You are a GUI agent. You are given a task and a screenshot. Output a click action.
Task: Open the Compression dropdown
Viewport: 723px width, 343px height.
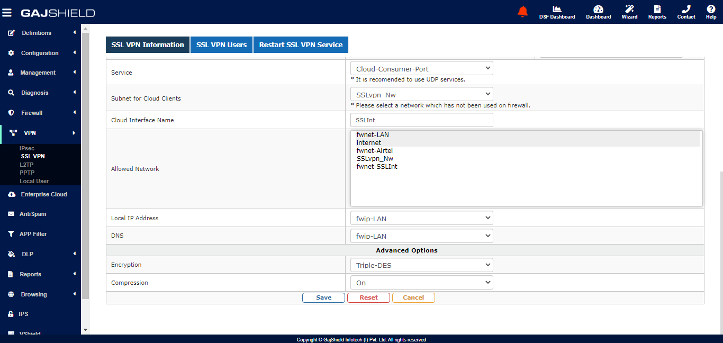[x=421, y=283]
